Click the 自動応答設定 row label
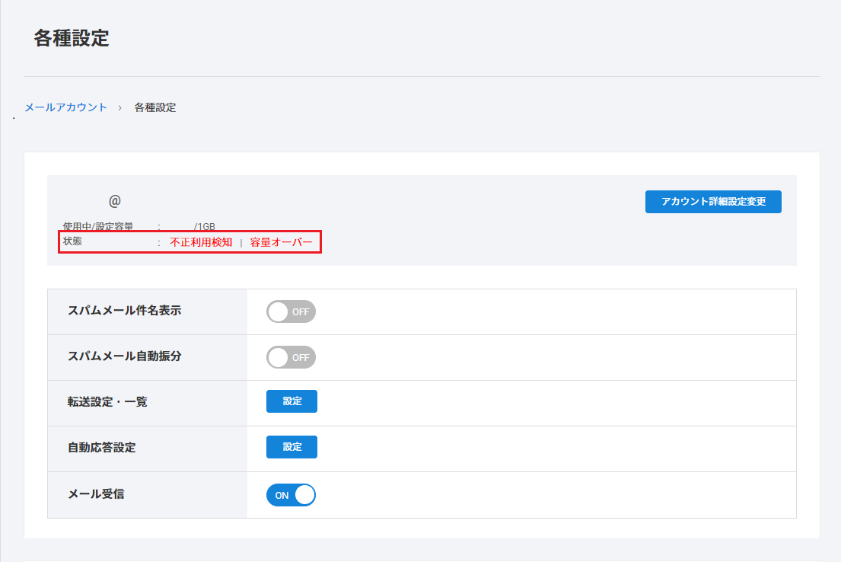 pos(102,447)
